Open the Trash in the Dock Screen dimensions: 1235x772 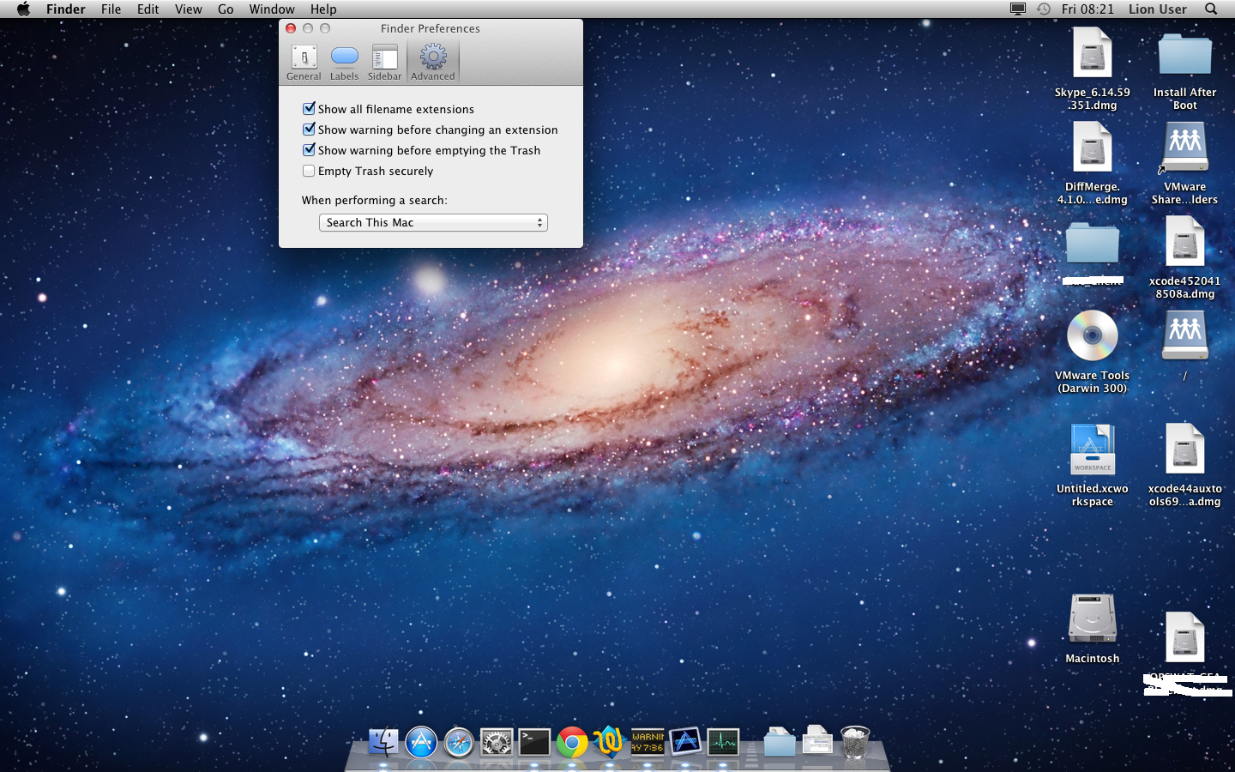pos(855,742)
